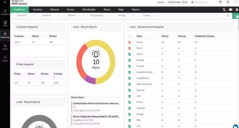Open Dashboard in the left sidebar

[5, 12]
